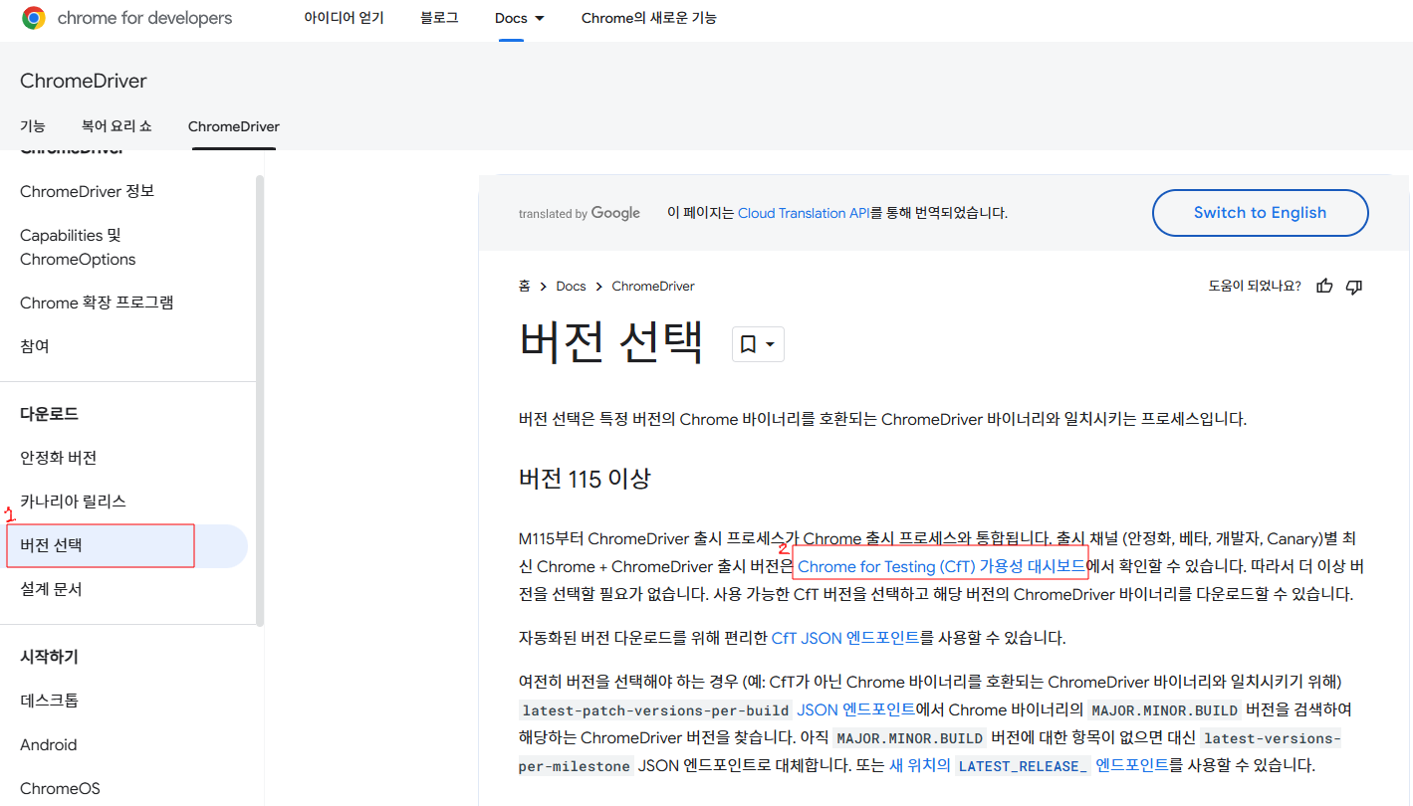Click the thumbs down not helpful icon
Viewport: 1413px width, 806px height.
[1353, 287]
